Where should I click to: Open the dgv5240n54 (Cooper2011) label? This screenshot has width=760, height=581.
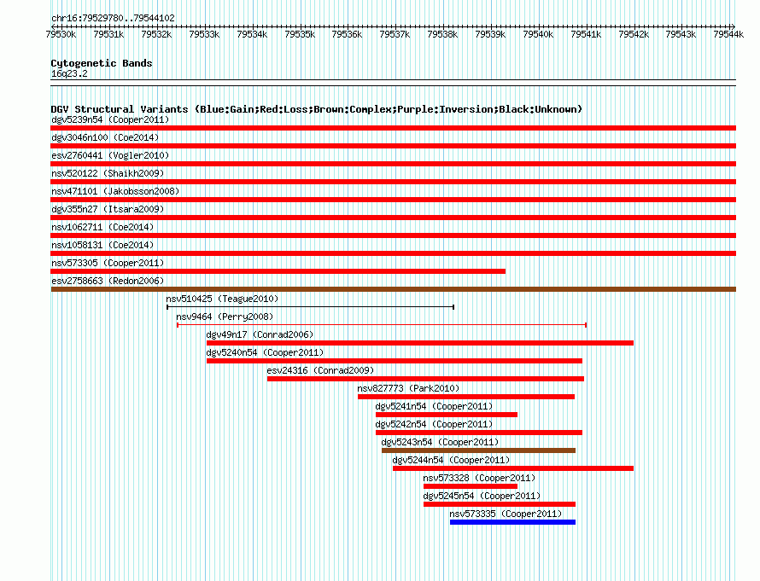coord(265,352)
